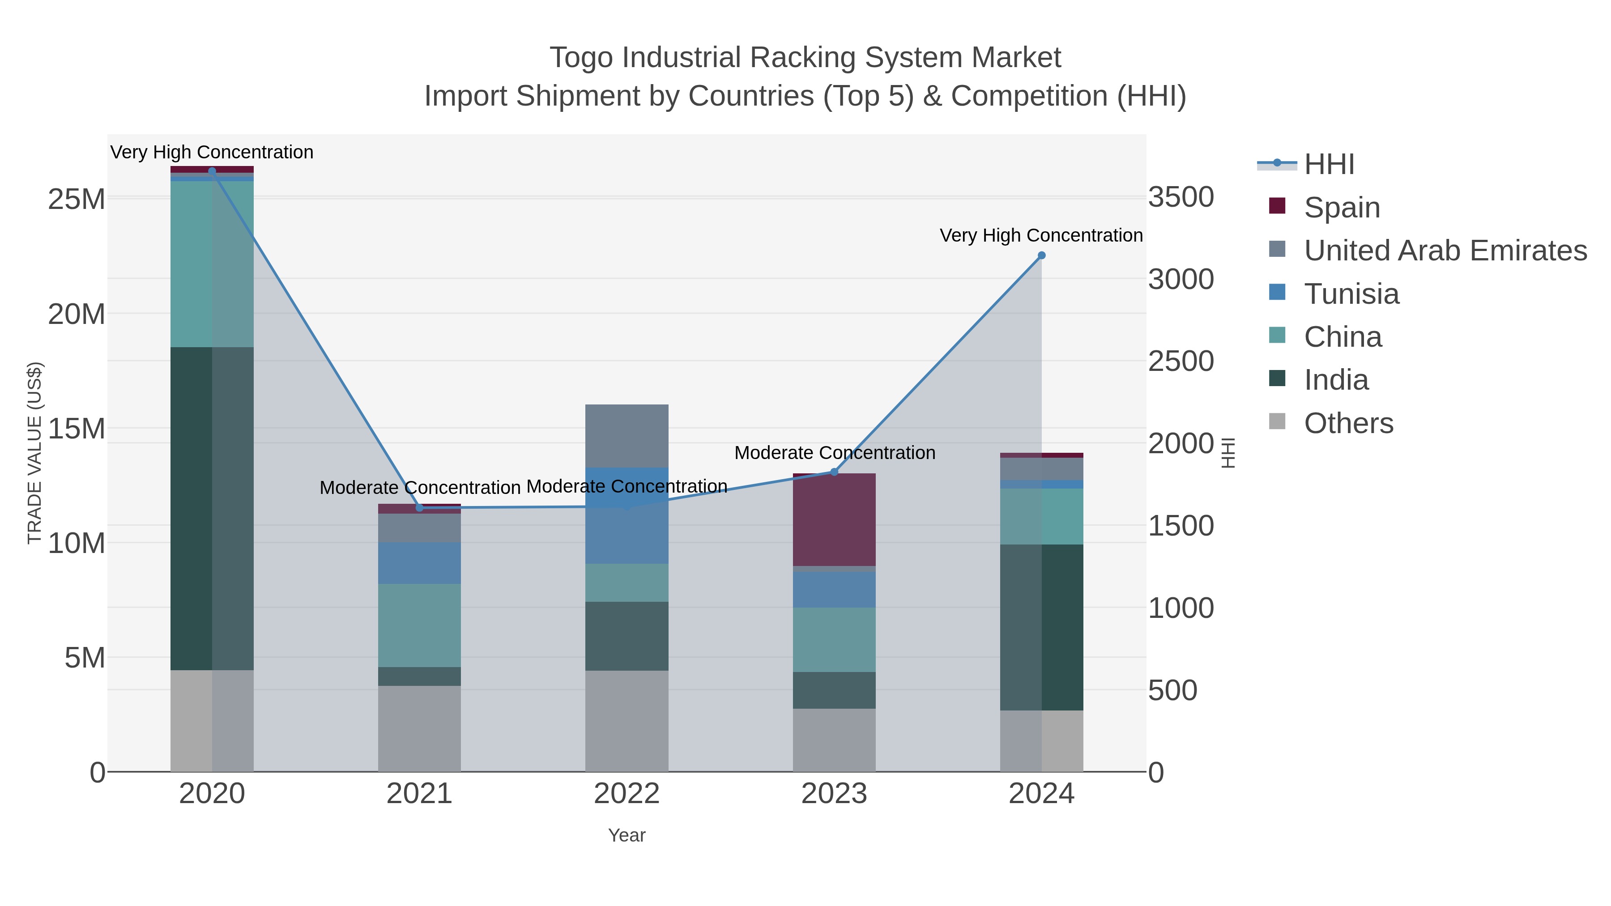Image resolution: width=1611 pixels, height=906 pixels.
Task: Click the TRADE VALUE (US$) axis title
Action: point(34,453)
